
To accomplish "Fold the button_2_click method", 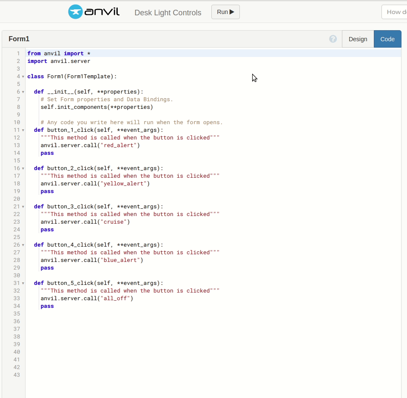I will pos(23,168).
